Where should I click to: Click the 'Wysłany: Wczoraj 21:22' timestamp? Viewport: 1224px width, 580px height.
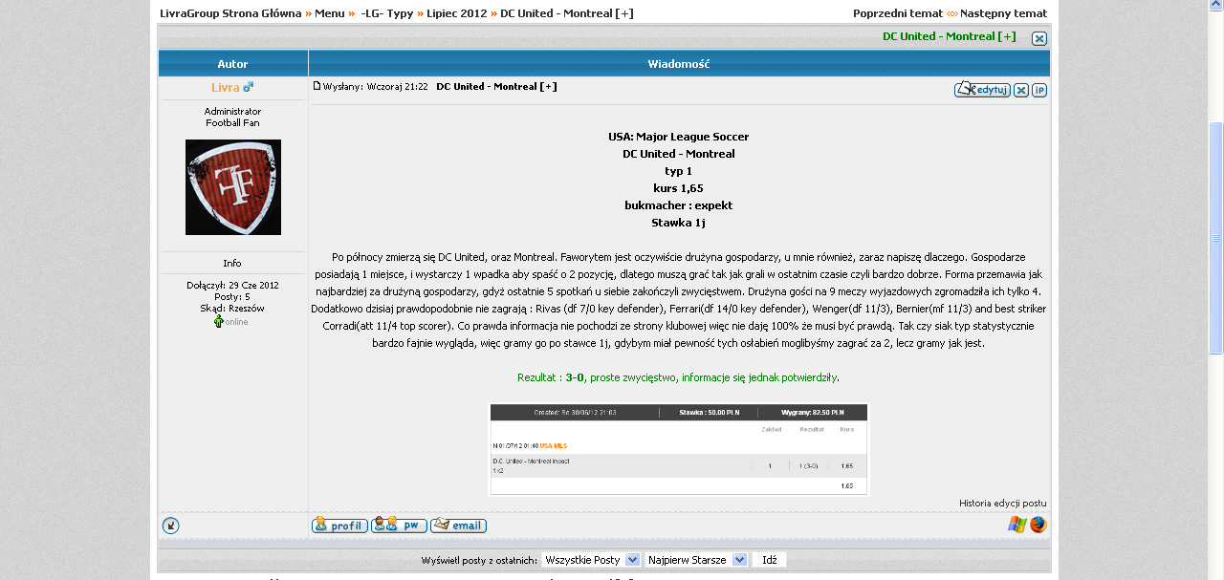click(375, 87)
